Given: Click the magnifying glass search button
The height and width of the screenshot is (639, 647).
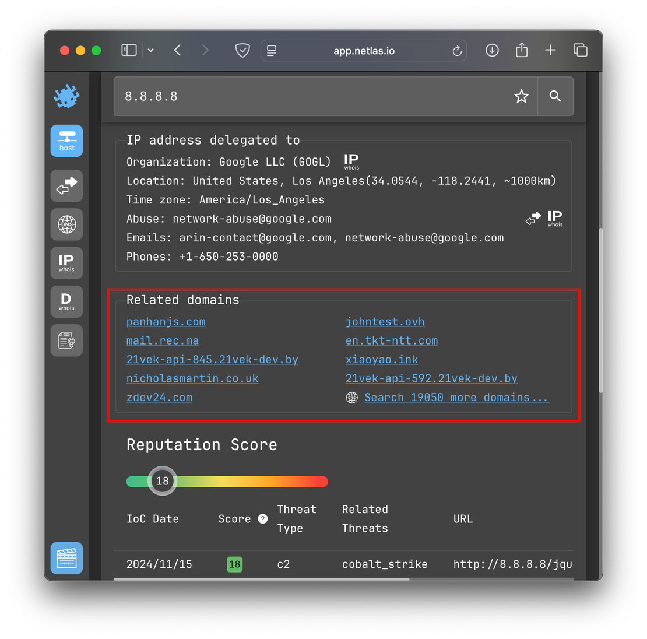Looking at the screenshot, I should pyautogui.click(x=555, y=96).
